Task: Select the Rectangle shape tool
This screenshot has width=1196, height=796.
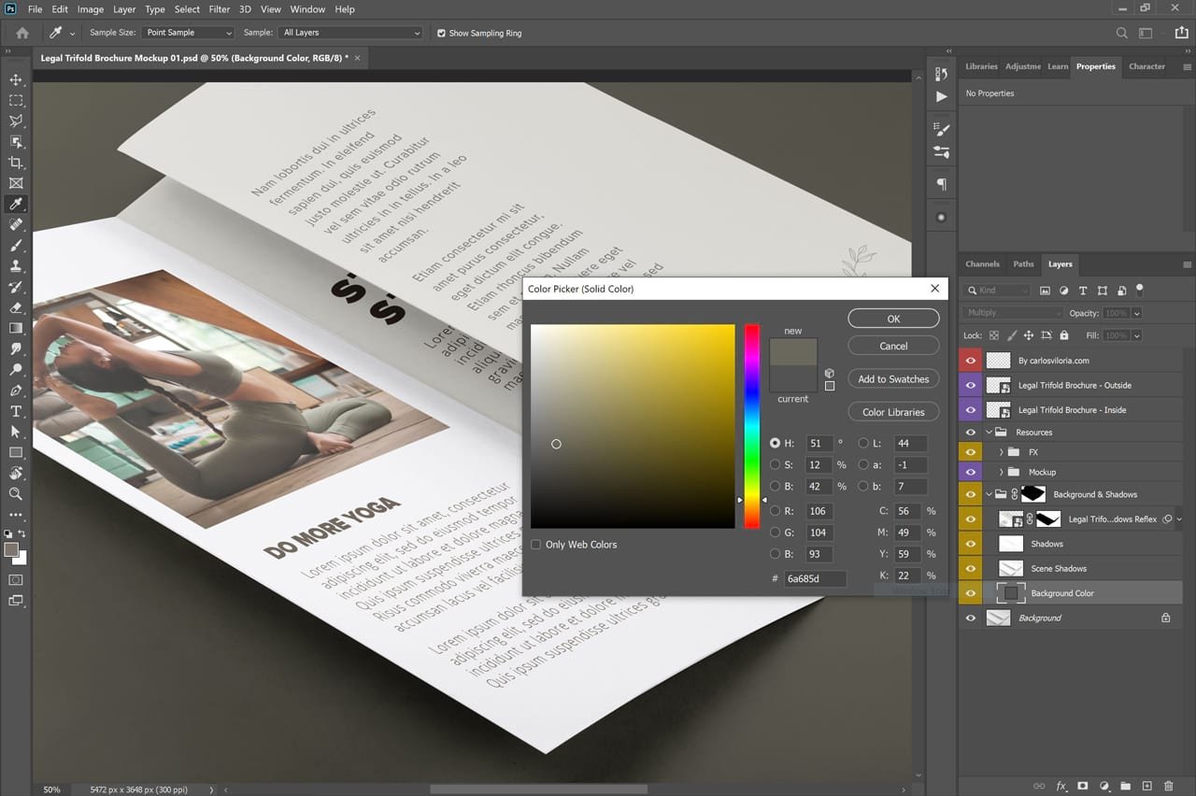Action: (16, 452)
